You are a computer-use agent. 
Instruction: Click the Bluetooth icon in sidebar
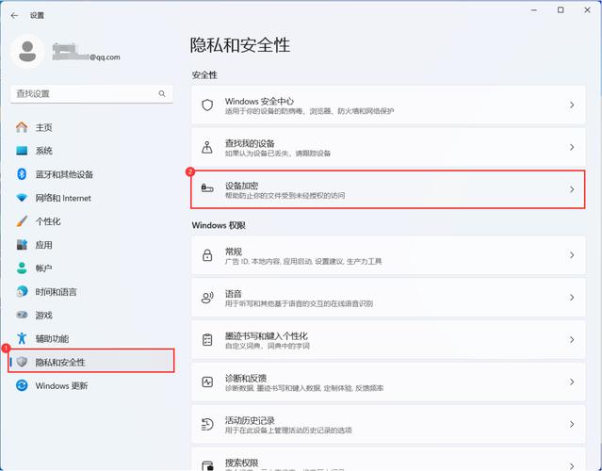[22, 174]
